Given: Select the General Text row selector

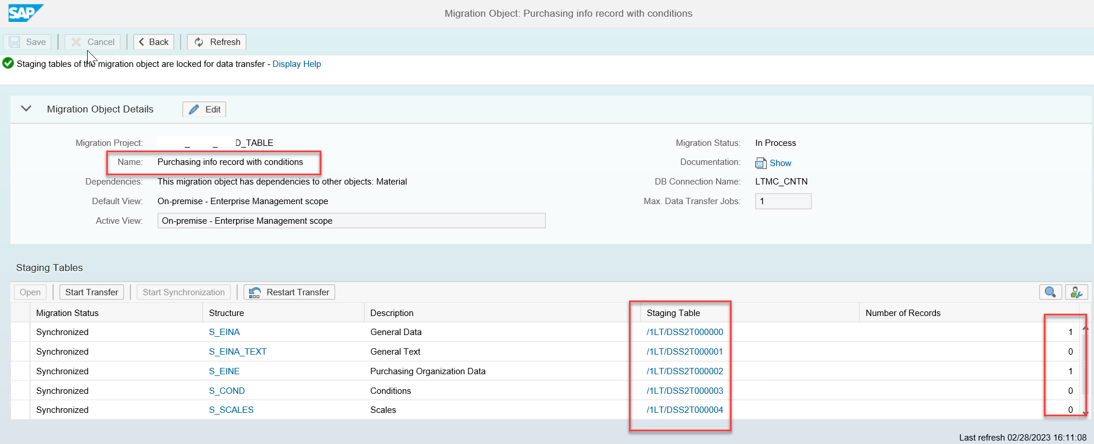Looking at the screenshot, I should point(20,352).
